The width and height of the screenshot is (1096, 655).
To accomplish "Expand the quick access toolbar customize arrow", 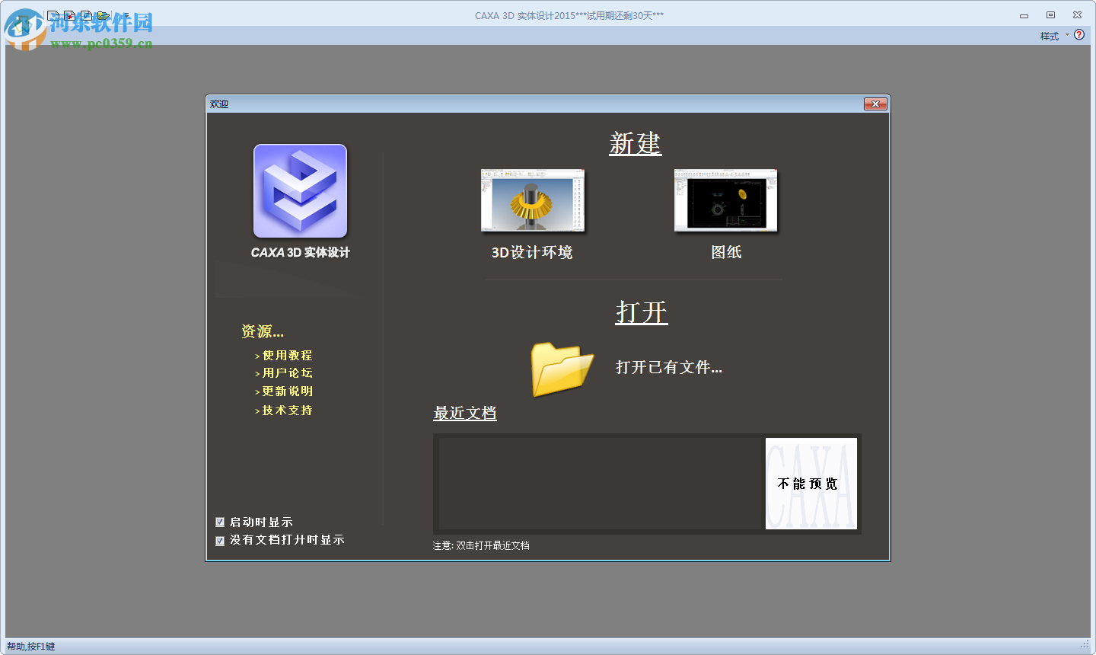I will click(126, 15).
